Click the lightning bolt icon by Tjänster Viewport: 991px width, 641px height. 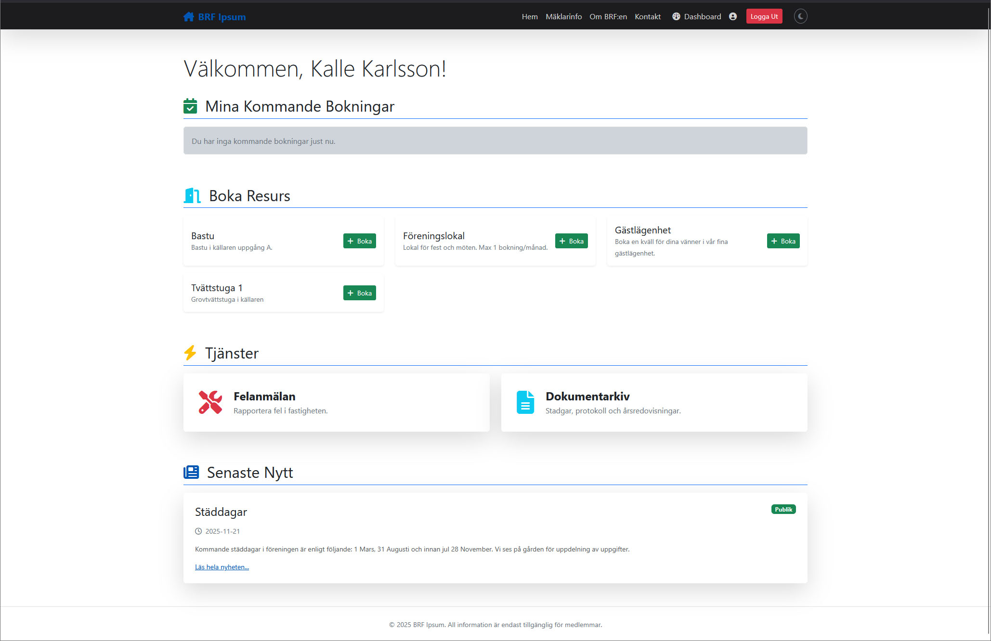[x=190, y=353]
